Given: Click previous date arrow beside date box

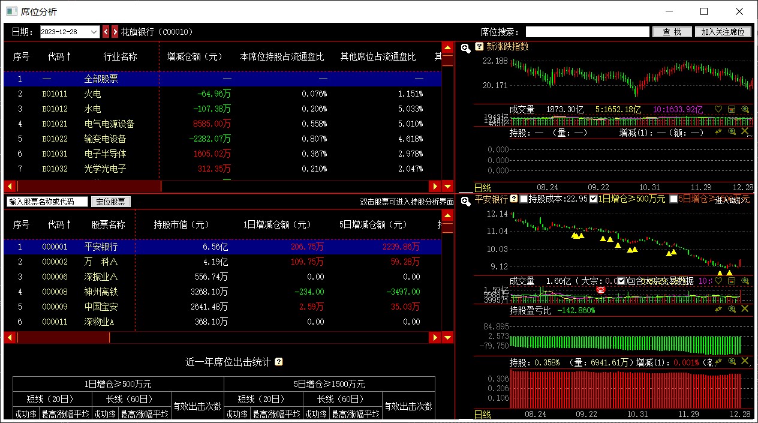Looking at the screenshot, I should (x=106, y=32).
